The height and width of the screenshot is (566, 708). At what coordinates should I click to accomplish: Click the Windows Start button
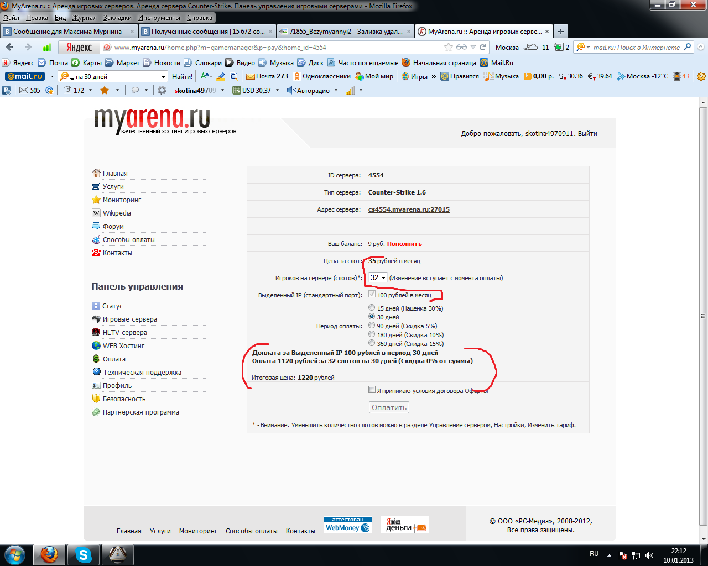(x=15, y=554)
